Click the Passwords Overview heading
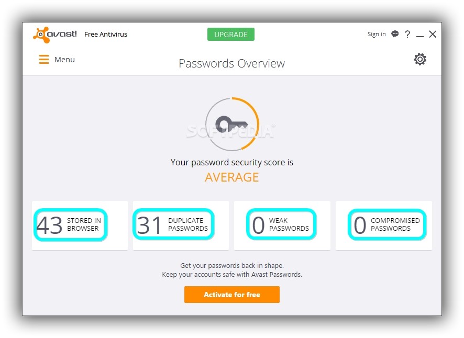The height and width of the screenshot is (338, 464). 231,63
